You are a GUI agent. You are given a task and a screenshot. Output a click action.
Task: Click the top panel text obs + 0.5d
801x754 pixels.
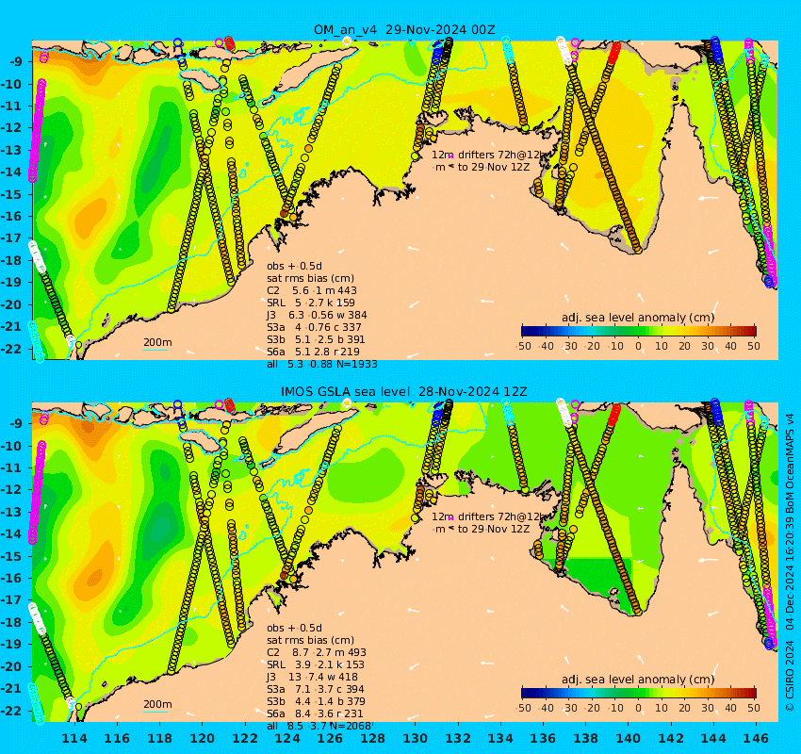[294, 266]
